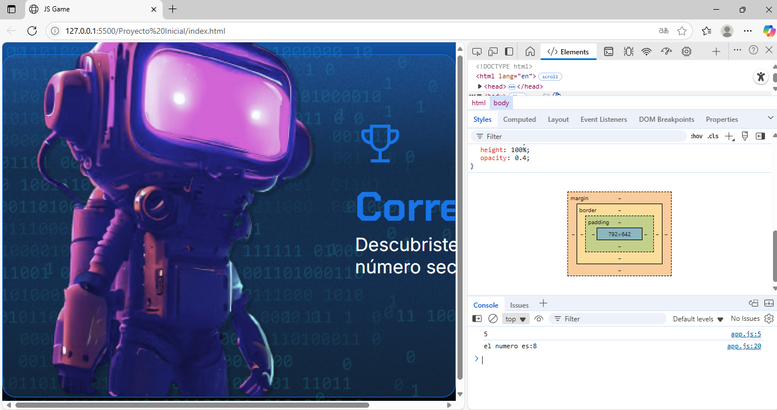Switch to the Issues drawer tab

[x=519, y=305]
